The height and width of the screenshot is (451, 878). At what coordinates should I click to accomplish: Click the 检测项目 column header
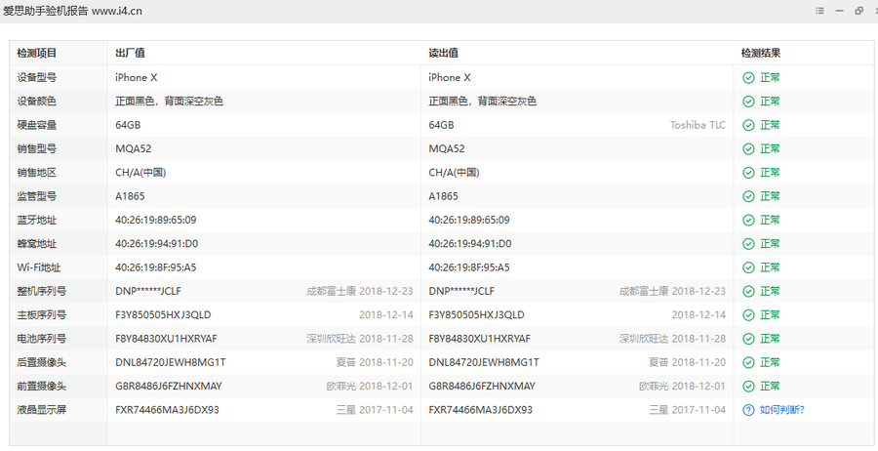(37, 54)
